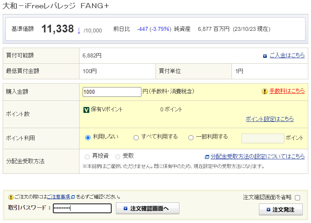Click the warning icon beside ご注文の際には
The width and height of the screenshot is (311, 223).
point(11,197)
